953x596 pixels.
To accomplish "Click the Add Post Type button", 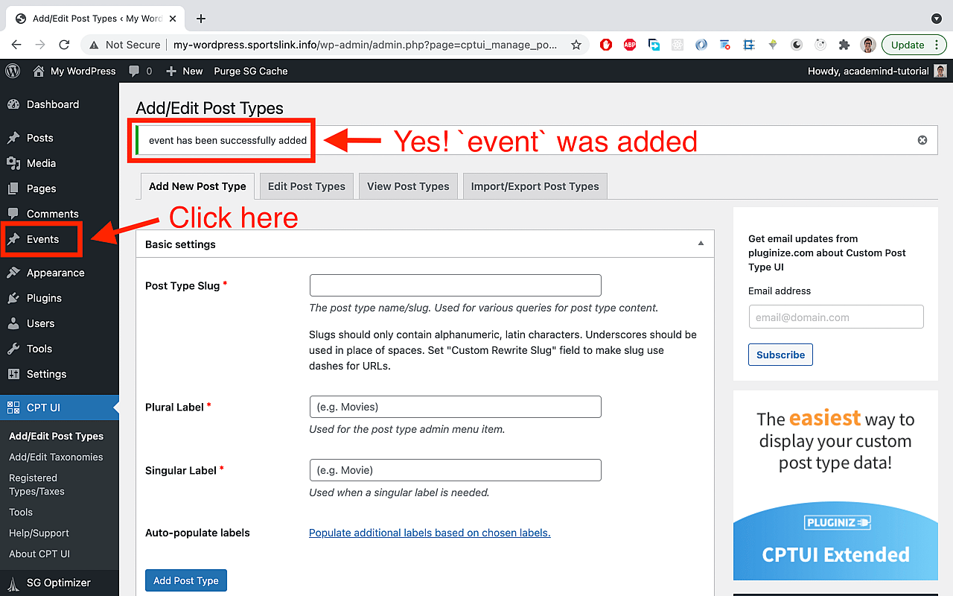I will tap(185, 580).
